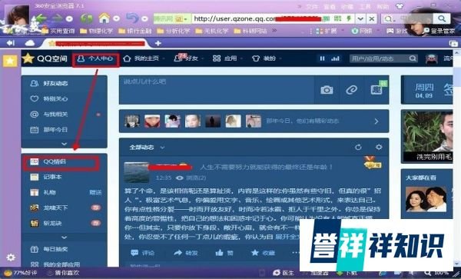Click the music equalizer bars icon
Screen dimensions: 461x279
pos(335,58)
